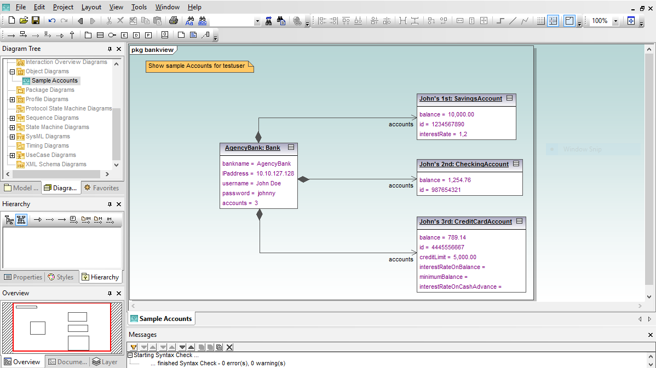Open the find text combo box dropdown
Screen dimensions: 656x368
(x=257, y=21)
